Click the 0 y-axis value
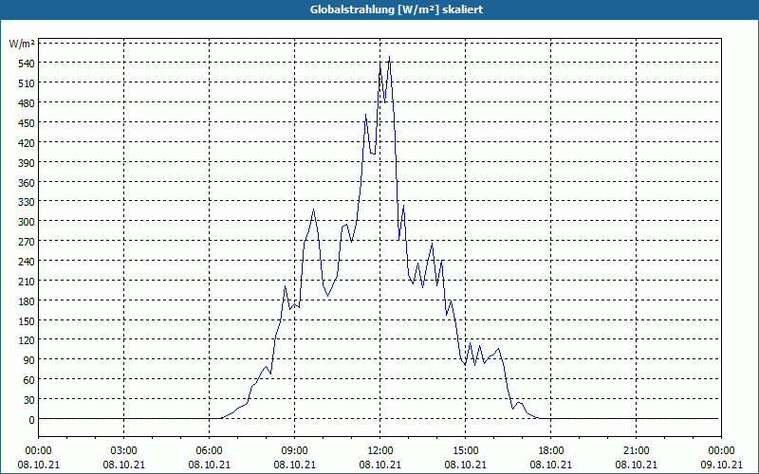This screenshot has width=759, height=474. coord(31,419)
